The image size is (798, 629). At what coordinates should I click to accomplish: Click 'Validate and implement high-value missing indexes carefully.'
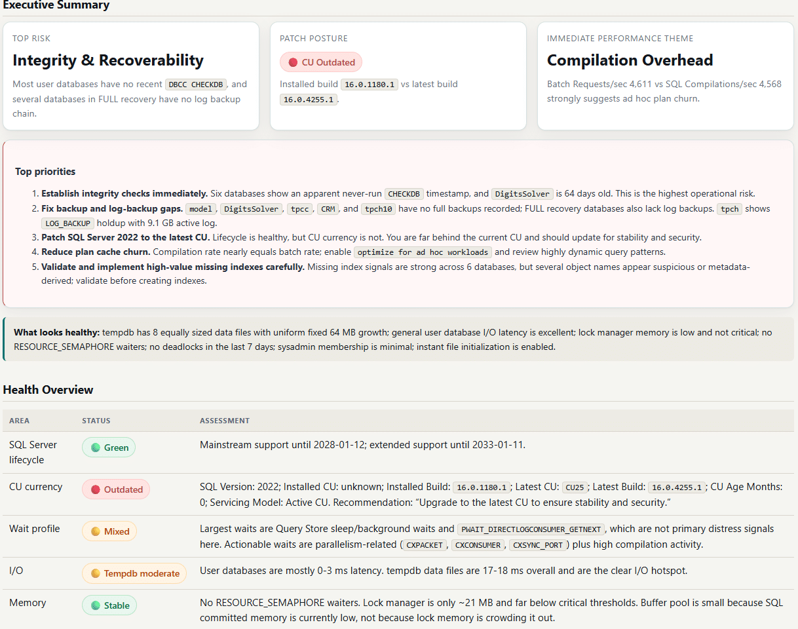pyautogui.click(x=173, y=267)
